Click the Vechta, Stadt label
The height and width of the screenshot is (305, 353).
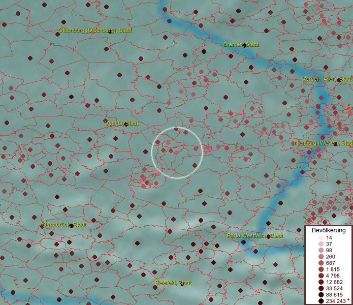122,123
